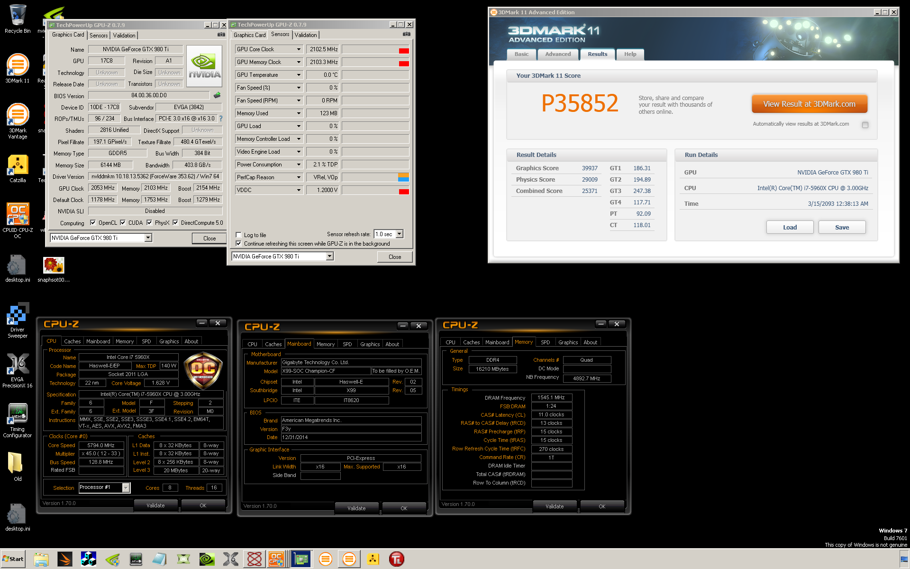Image resolution: width=910 pixels, height=569 pixels.
Task: Switch to Sensors tab in left GPU-Z window
Action: tap(99, 35)
